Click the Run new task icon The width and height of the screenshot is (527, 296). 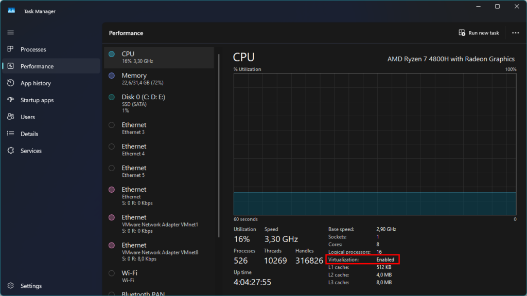[x=462, y=32]
